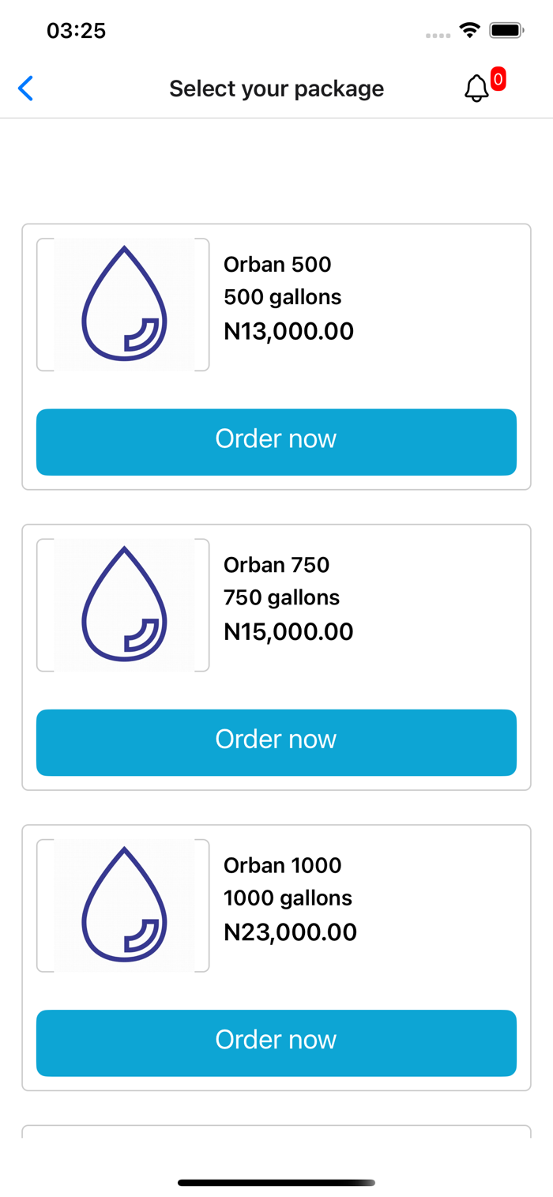
Task: Tap the Wi-Fi status bar icon
Action: pos(470,31)
